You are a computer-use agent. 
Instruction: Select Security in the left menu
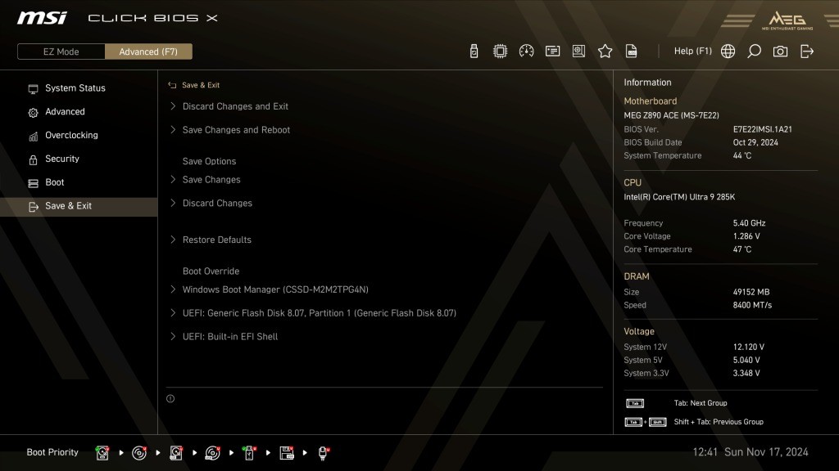(79, 159)
